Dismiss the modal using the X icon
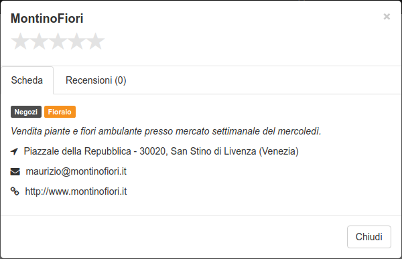Viewport: 402px width, 259px height. (x=387, y=17)
